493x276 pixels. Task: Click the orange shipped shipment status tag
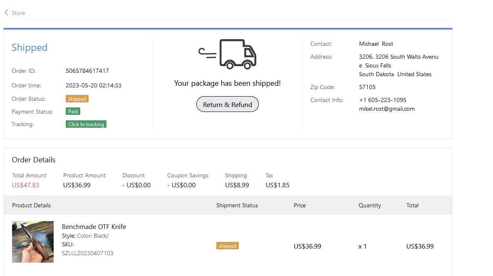click(228, 246)
